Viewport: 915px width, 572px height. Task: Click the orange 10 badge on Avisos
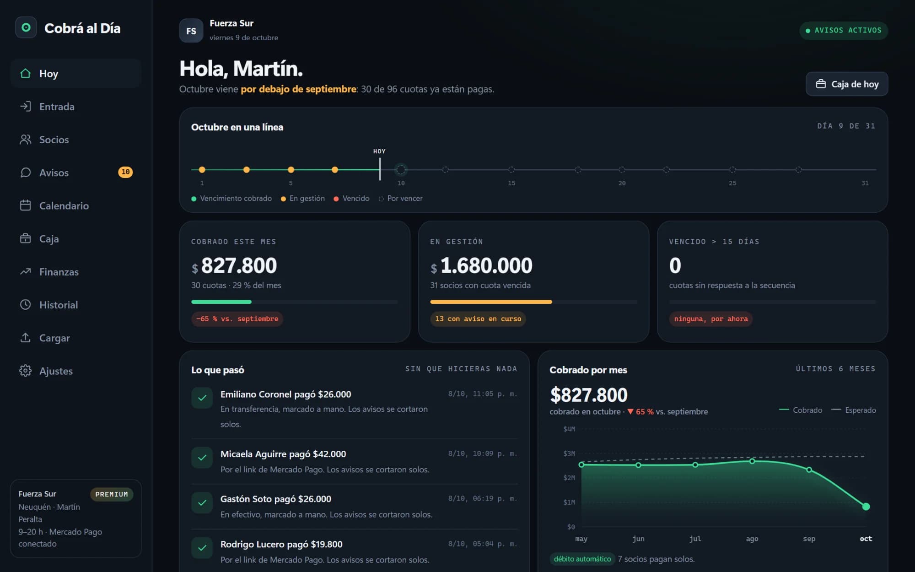point(125,172)
